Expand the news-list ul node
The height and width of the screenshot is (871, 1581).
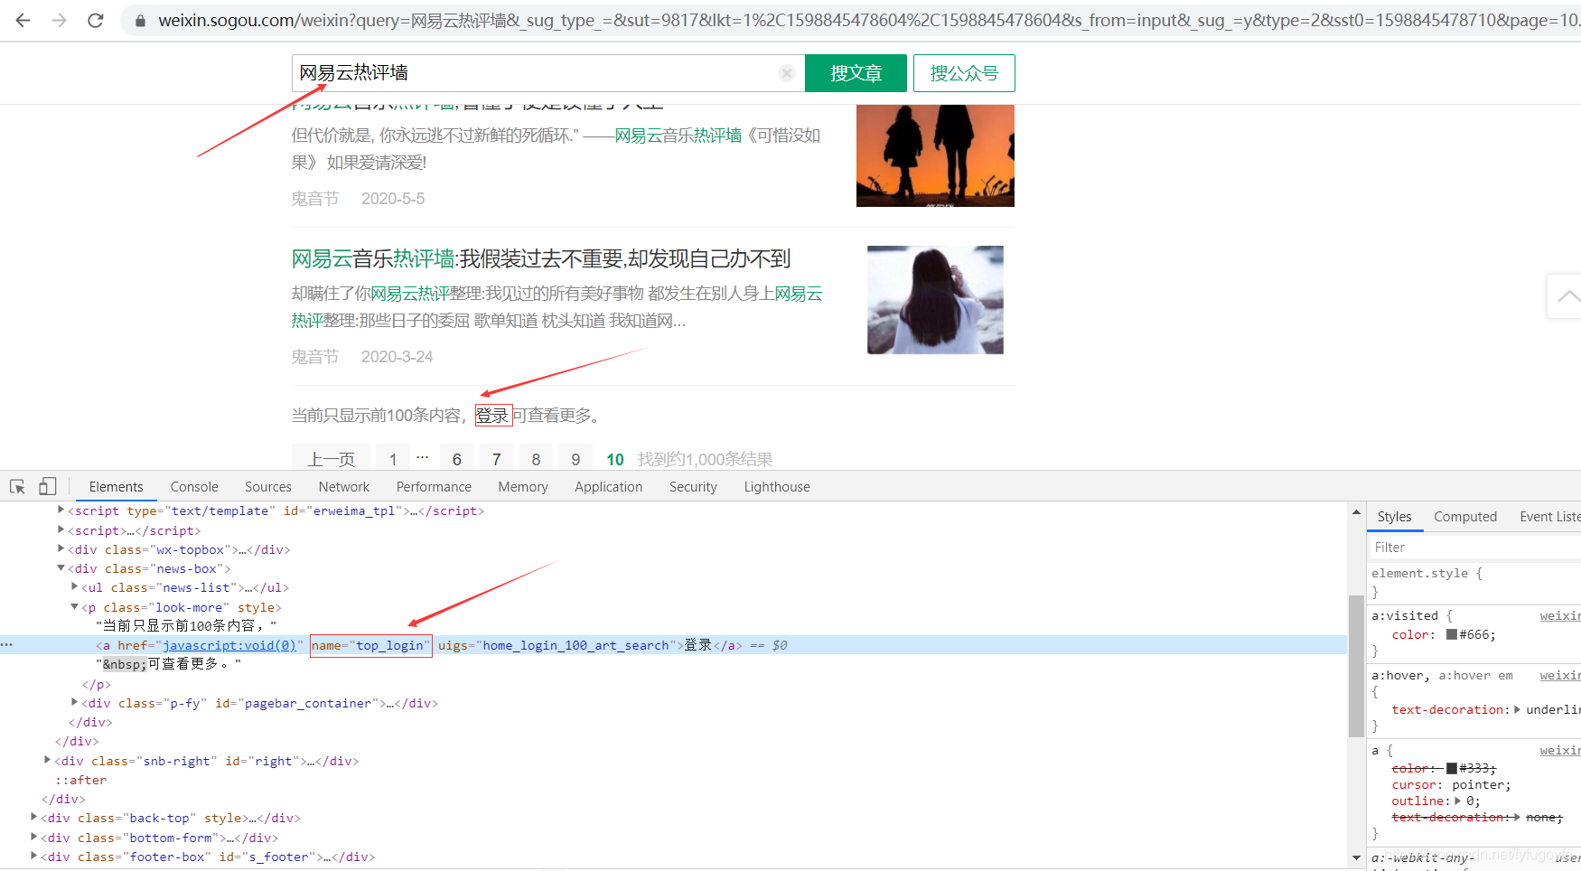click(x=74, y=587)
